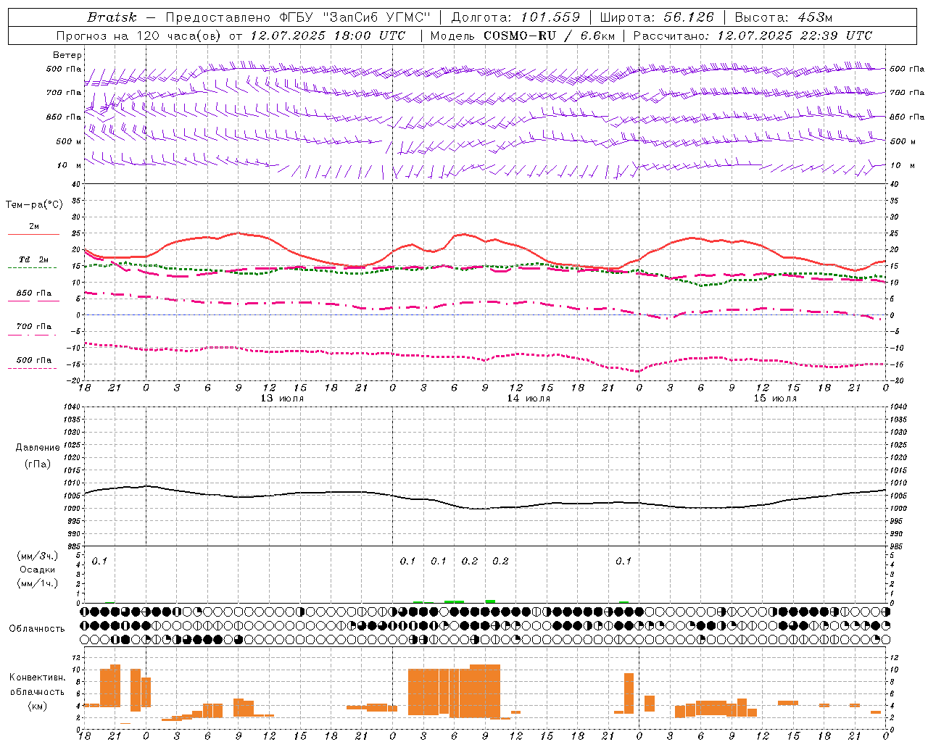This screenshot has height=742, width=928.
Task: Click the Долгота: 101.559 value
Action: [515, 17]
